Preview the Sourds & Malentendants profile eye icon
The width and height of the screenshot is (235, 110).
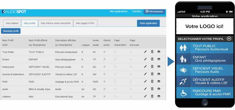tap(159, 74)
